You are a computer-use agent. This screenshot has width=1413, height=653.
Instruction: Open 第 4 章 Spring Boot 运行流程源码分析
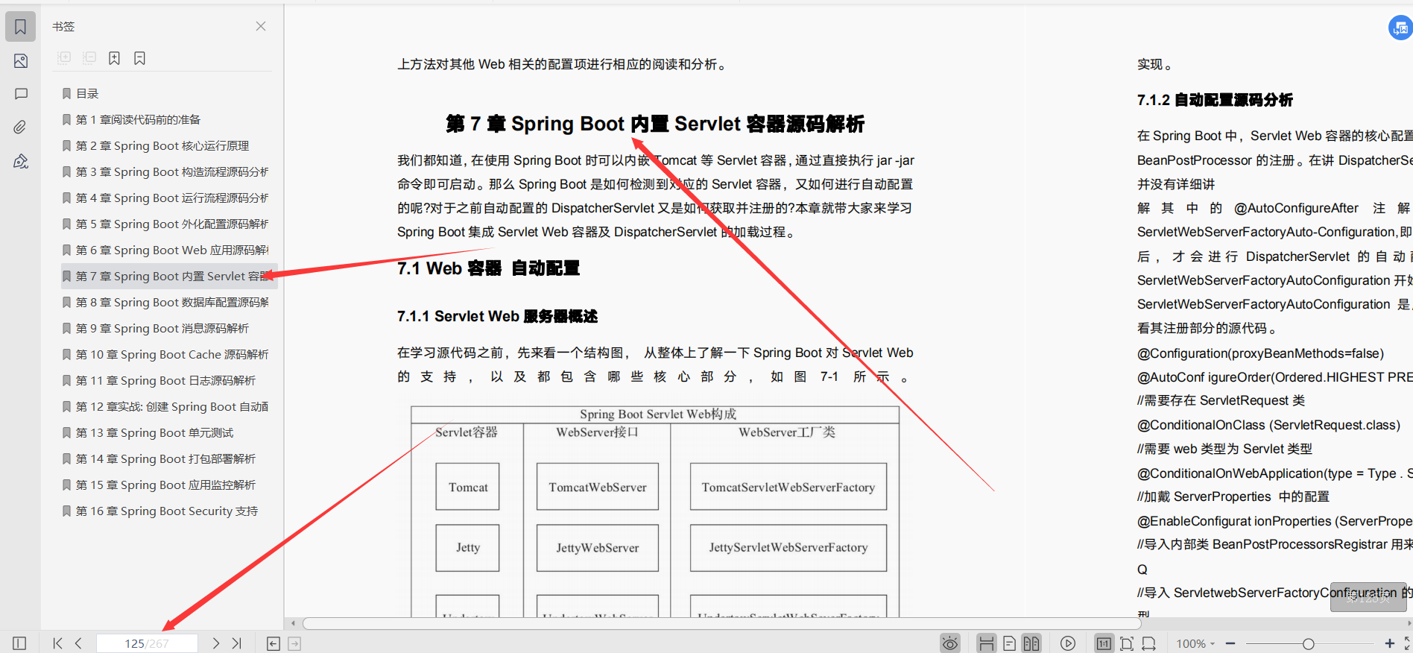click(x=172, y=198)
